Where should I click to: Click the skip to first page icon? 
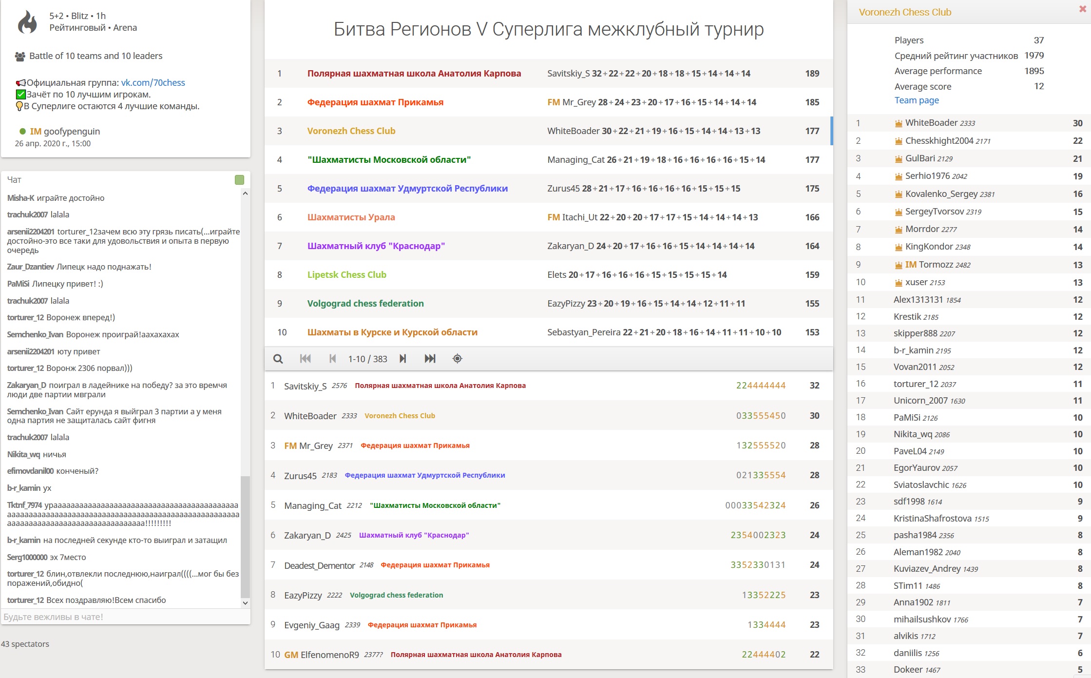[x=305, y=359]
